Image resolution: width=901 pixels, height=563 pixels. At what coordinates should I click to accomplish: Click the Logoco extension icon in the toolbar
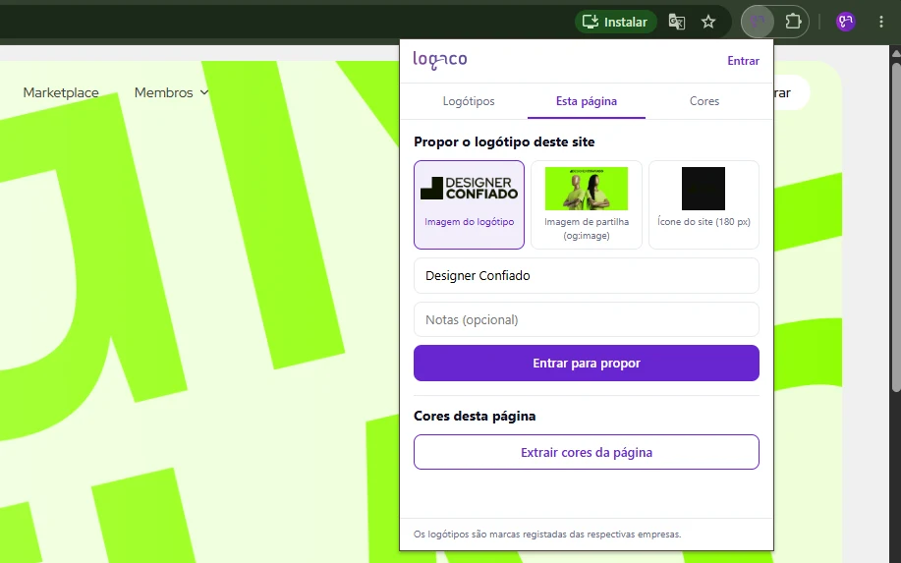pos(758,22)
